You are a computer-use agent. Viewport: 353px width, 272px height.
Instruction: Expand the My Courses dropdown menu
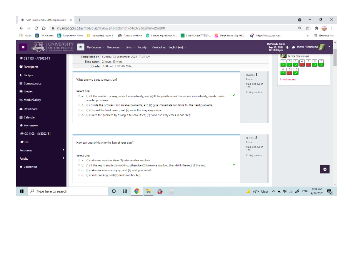(95, 47)
